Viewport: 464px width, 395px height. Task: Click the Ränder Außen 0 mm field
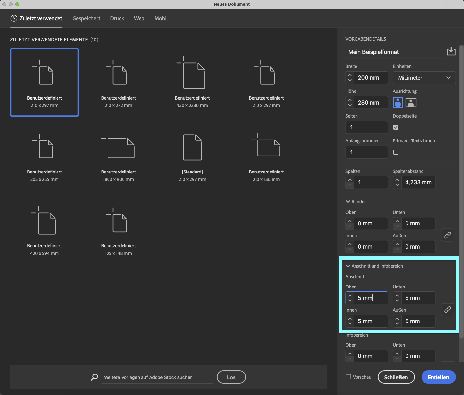[x=418, y=247]
